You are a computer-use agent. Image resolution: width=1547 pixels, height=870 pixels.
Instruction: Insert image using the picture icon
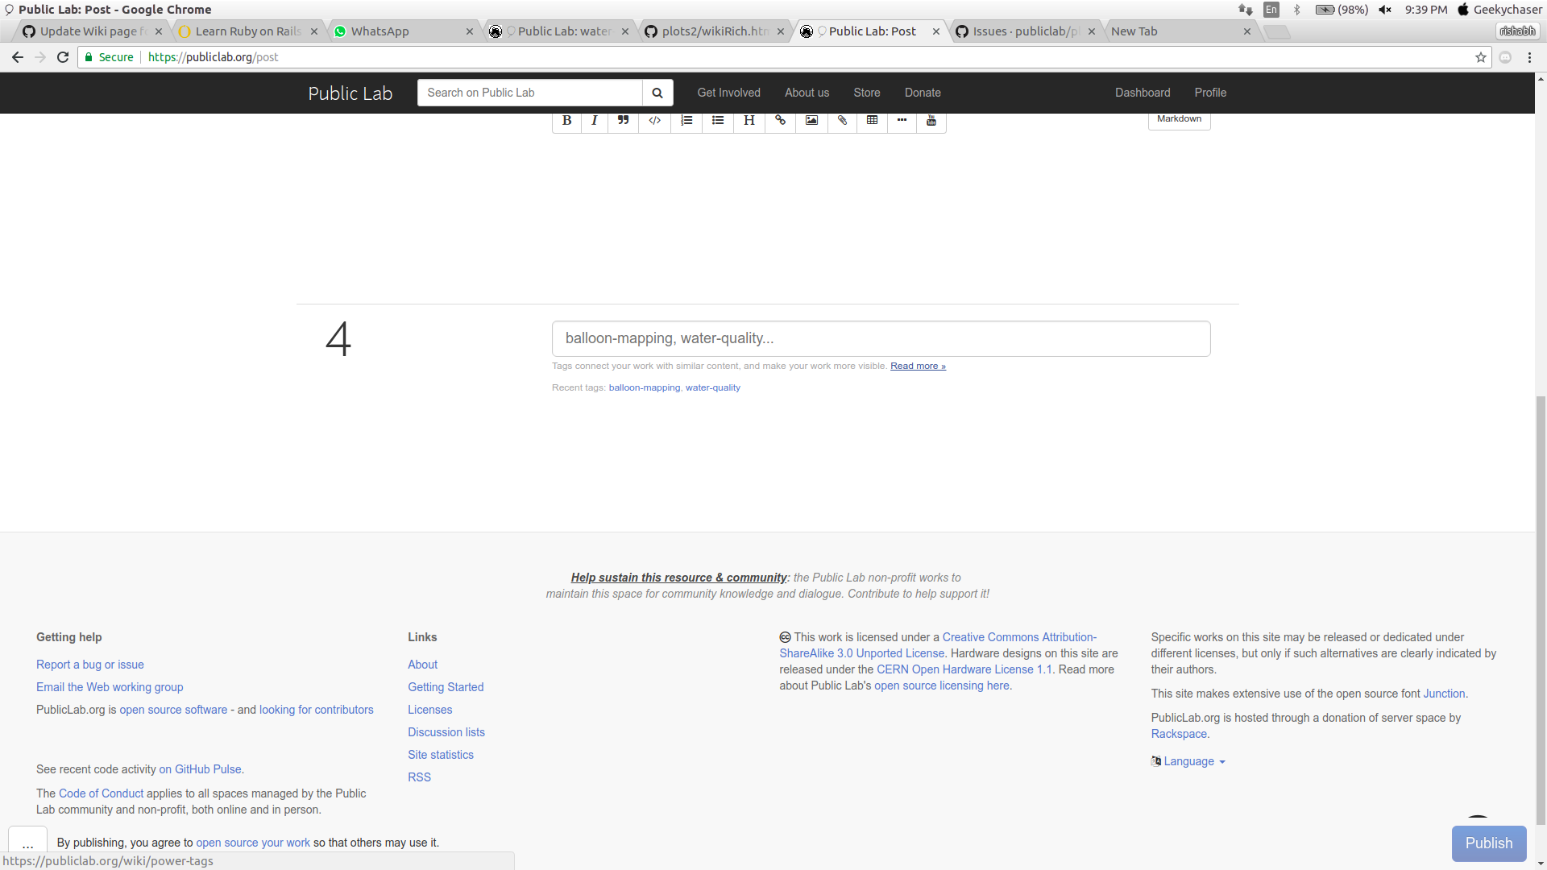click(x=811, y=120)
